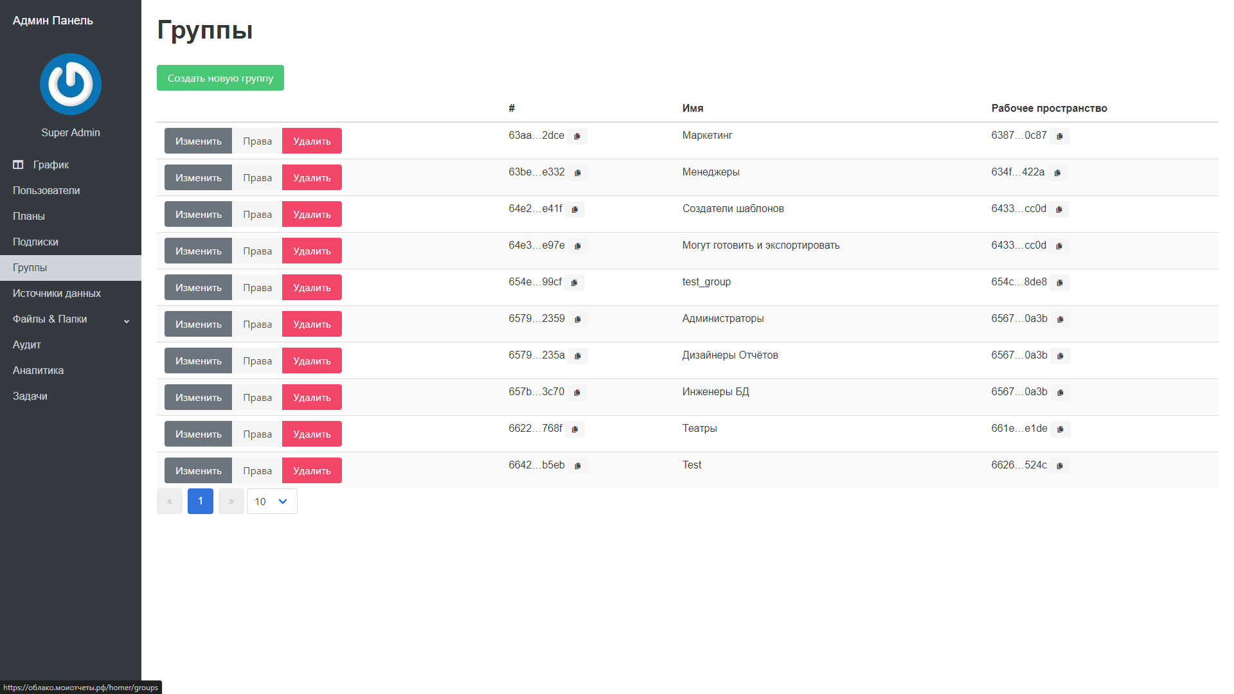
Task: Edit the Инженеры БД group
Action: point(198,397)
